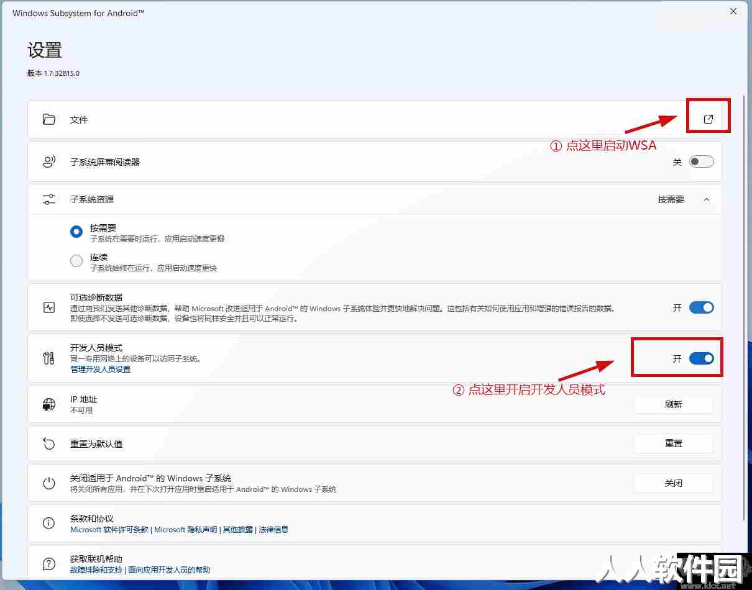
Task: Click the IP 地址 globe icon
Action: tap(49, 404)
